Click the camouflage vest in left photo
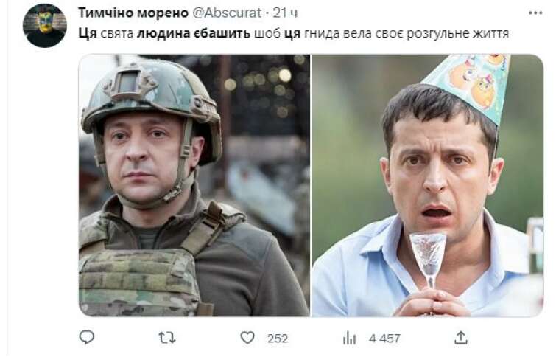Image resolution: width=556 pixels, height=357 pixels. point(138,280)
